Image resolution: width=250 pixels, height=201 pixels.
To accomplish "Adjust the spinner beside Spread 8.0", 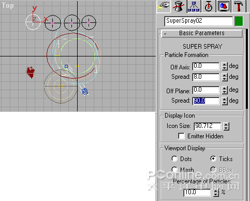I will point(225,77).
